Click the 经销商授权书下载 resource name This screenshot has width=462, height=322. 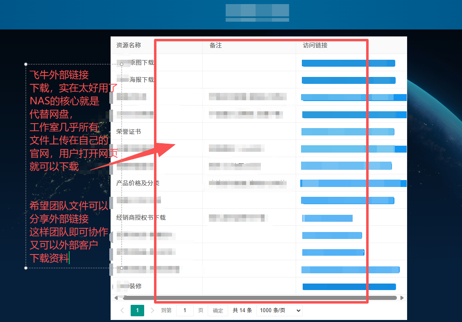point(141,218)
